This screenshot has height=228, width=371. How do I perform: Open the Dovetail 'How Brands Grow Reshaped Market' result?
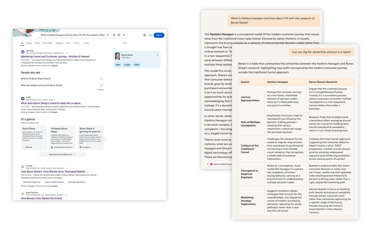54,171
